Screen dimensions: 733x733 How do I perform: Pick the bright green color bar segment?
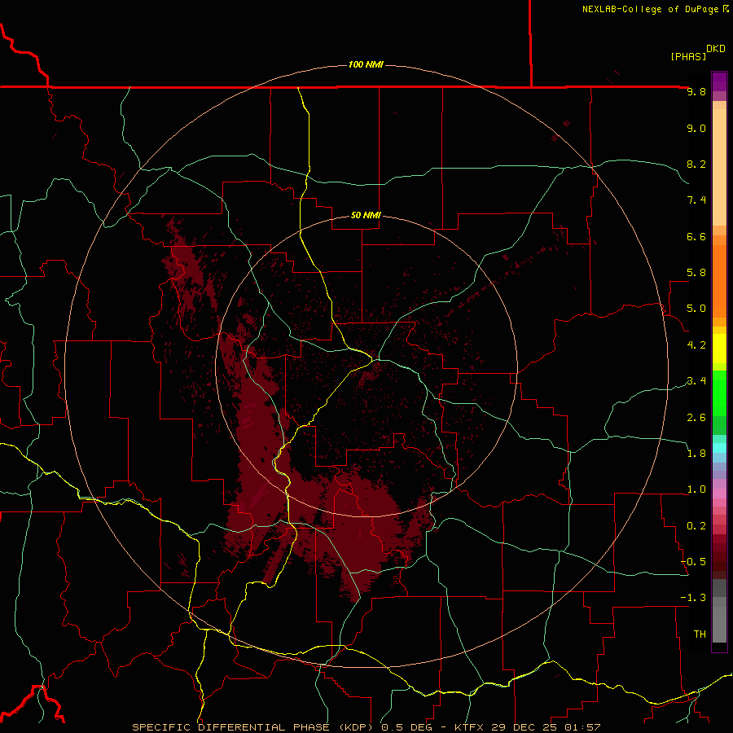point(719,393)
